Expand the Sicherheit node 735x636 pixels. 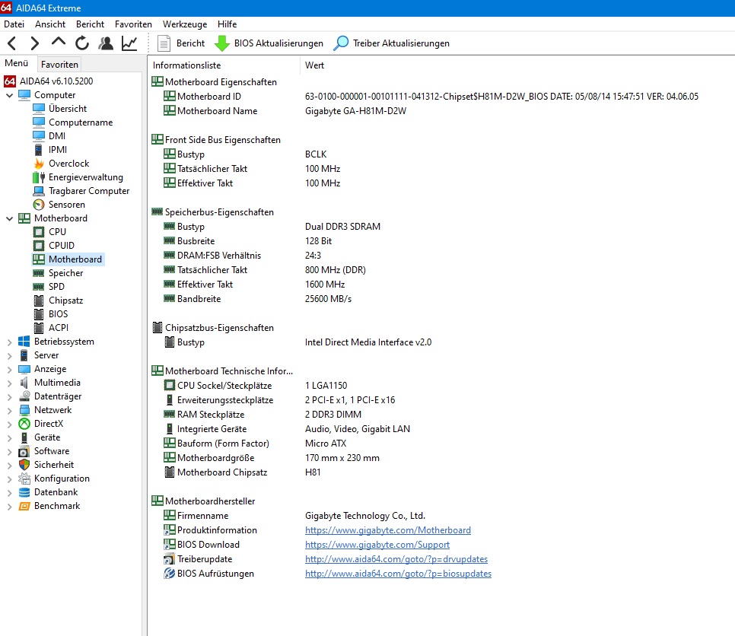coord(9,466)
